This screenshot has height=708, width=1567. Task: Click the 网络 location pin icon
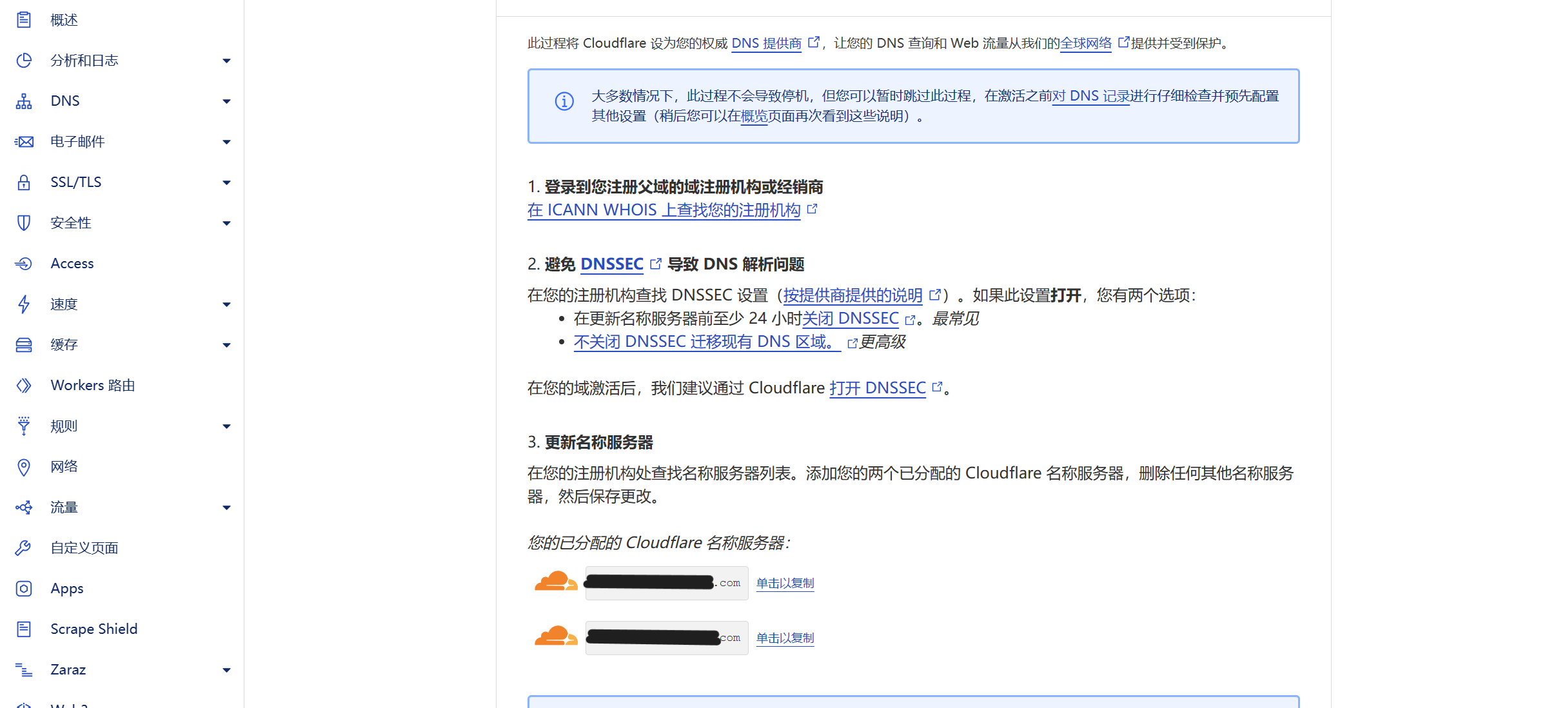(x=24, y=467)
